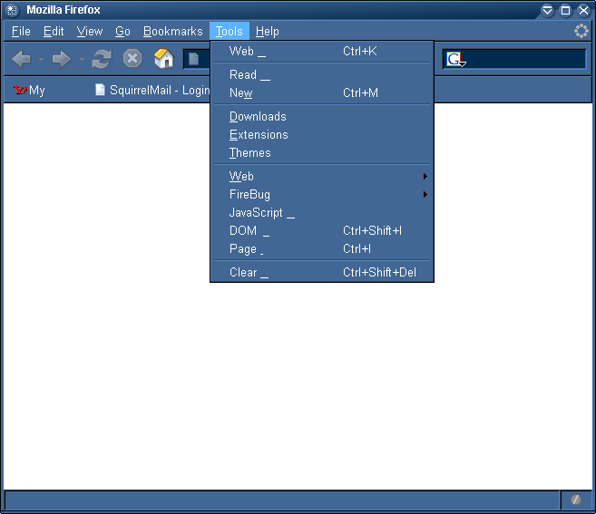
Task: Open the Bookmarks menu
Action: [x=172, y=31]
